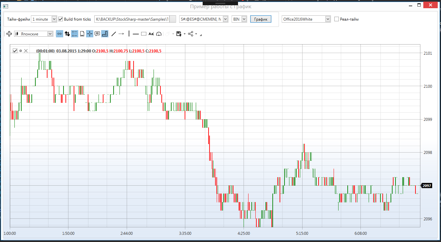Uncheck the Build from ticks checkbox
Viewport: 441px width, 242px height.
pyautogui.click(x=61, y=19)
